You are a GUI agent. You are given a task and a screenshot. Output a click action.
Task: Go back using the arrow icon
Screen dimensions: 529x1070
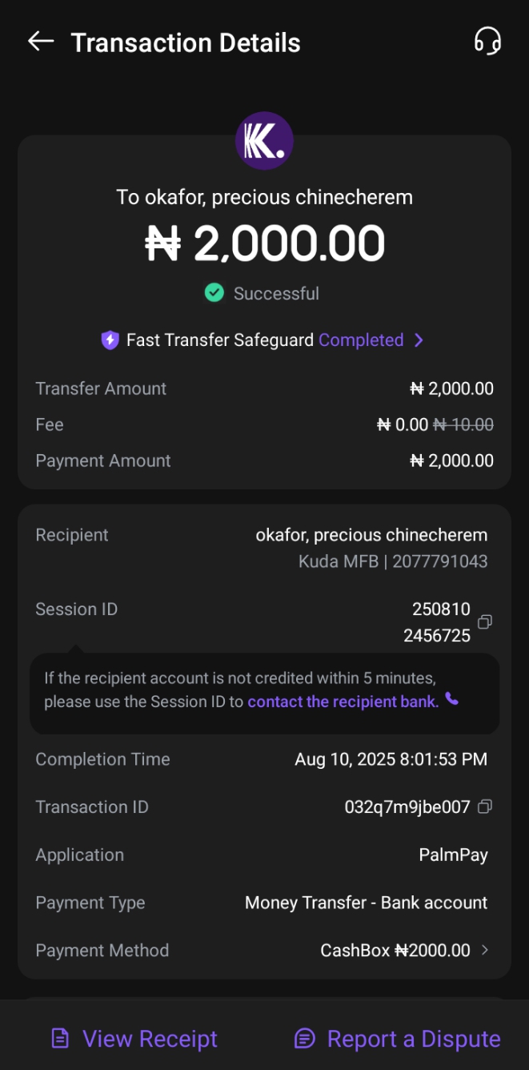click(x=40, y=42)
